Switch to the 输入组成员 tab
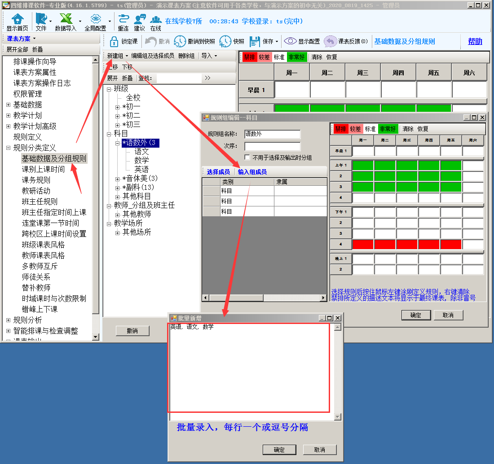The image size is (494, 464). [252, 172]
